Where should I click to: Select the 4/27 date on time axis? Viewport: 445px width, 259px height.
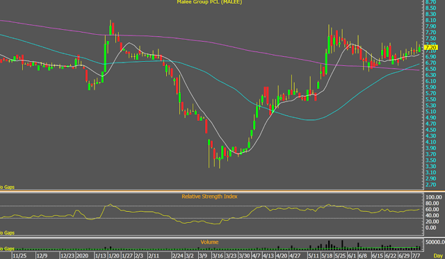[x=295, y=256]
